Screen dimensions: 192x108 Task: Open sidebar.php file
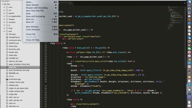point(13,85)
